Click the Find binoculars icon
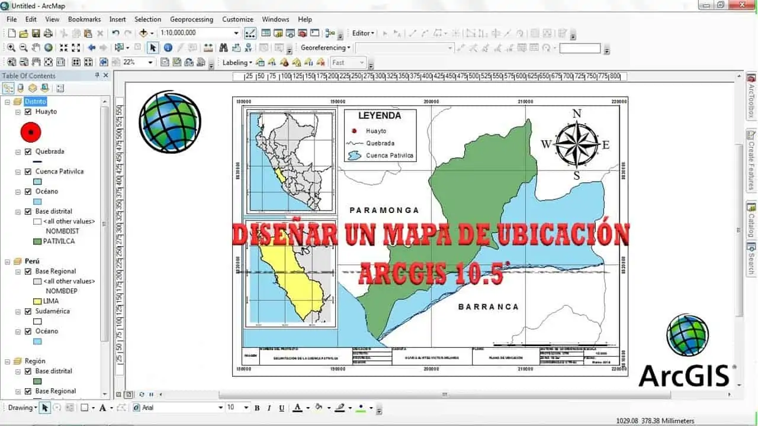The image size is (758, 426). pos(223,48)
